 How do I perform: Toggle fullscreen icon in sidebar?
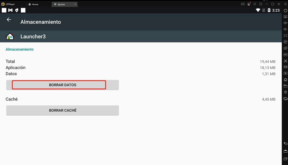click(285, 36)
